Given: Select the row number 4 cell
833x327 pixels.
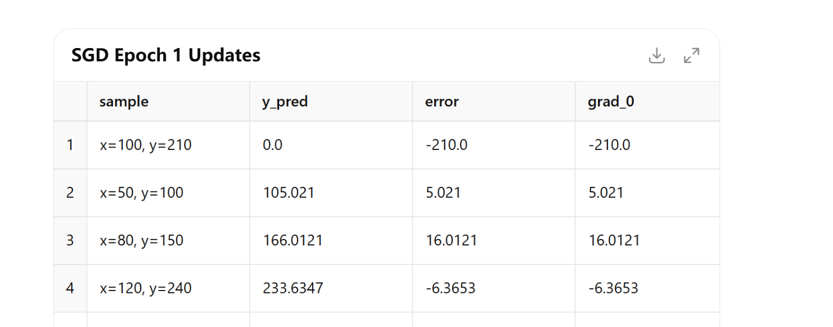Looking at the screenshot, I should click(70, 288).
